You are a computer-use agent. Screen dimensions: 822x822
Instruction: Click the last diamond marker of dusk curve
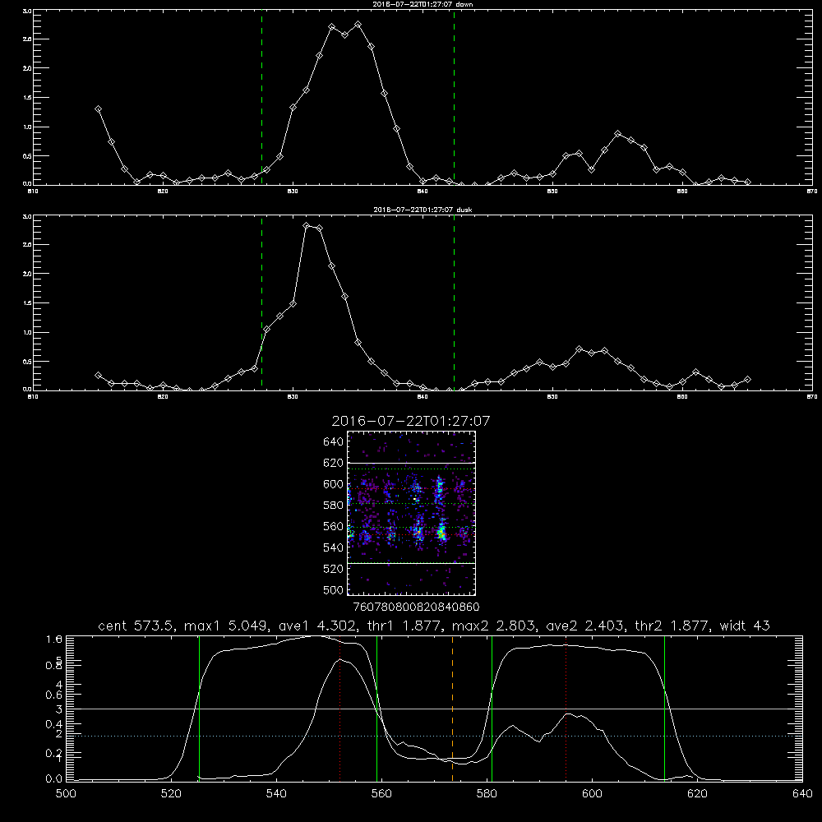pyautogui.click(x=747, y=380)
